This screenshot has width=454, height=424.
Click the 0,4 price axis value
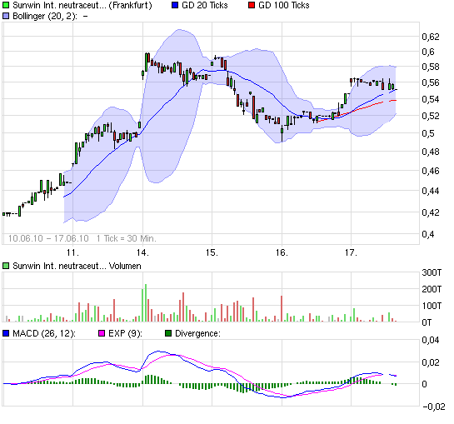tap(428, 234)
